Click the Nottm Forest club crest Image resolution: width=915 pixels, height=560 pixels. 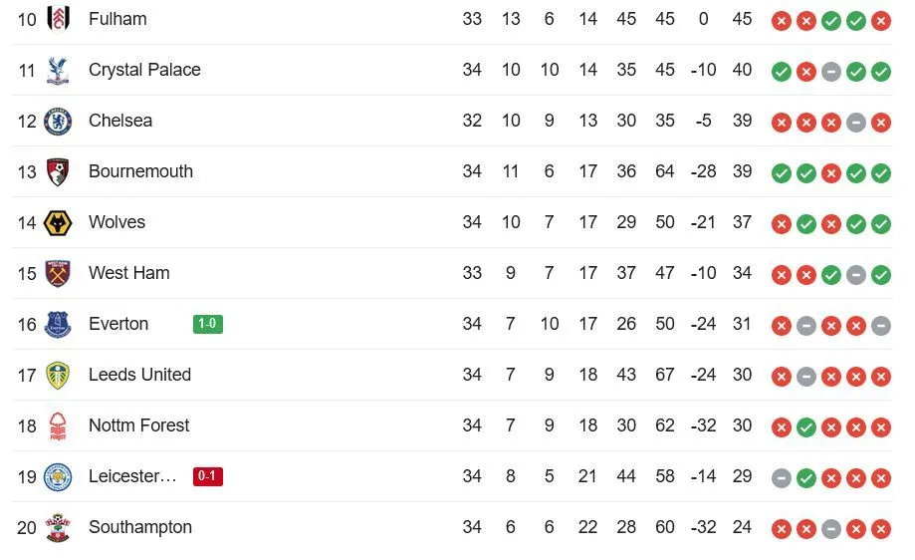click(58, 425)
